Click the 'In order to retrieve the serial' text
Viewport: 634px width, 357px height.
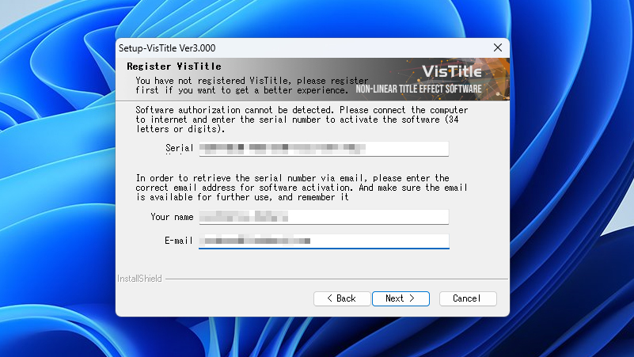tap(302, 188)
